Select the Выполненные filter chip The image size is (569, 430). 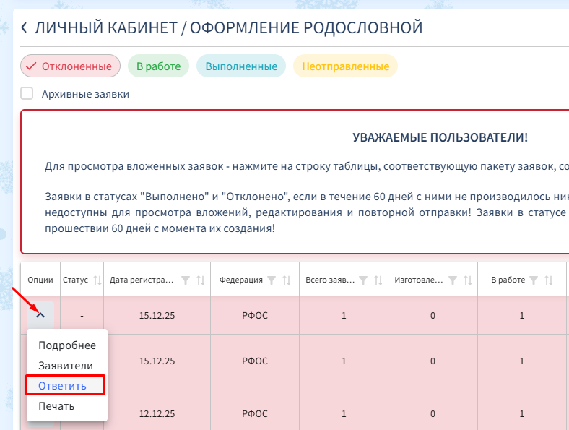(x=241, y=66)
